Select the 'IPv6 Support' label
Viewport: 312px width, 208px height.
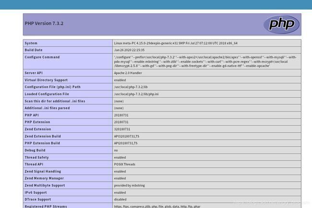point(36,193)
